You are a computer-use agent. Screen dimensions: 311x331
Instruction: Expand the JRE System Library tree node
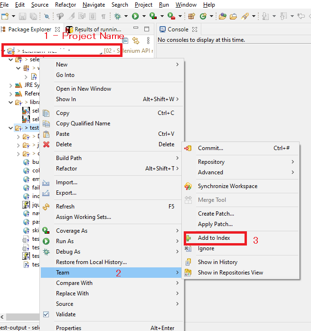pyautogui.click(x=10, y=85)
